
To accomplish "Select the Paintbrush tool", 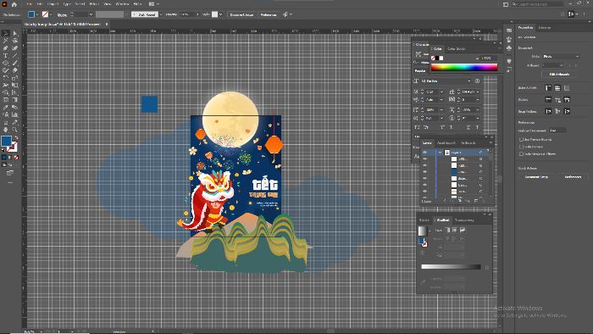I will 15,63.
